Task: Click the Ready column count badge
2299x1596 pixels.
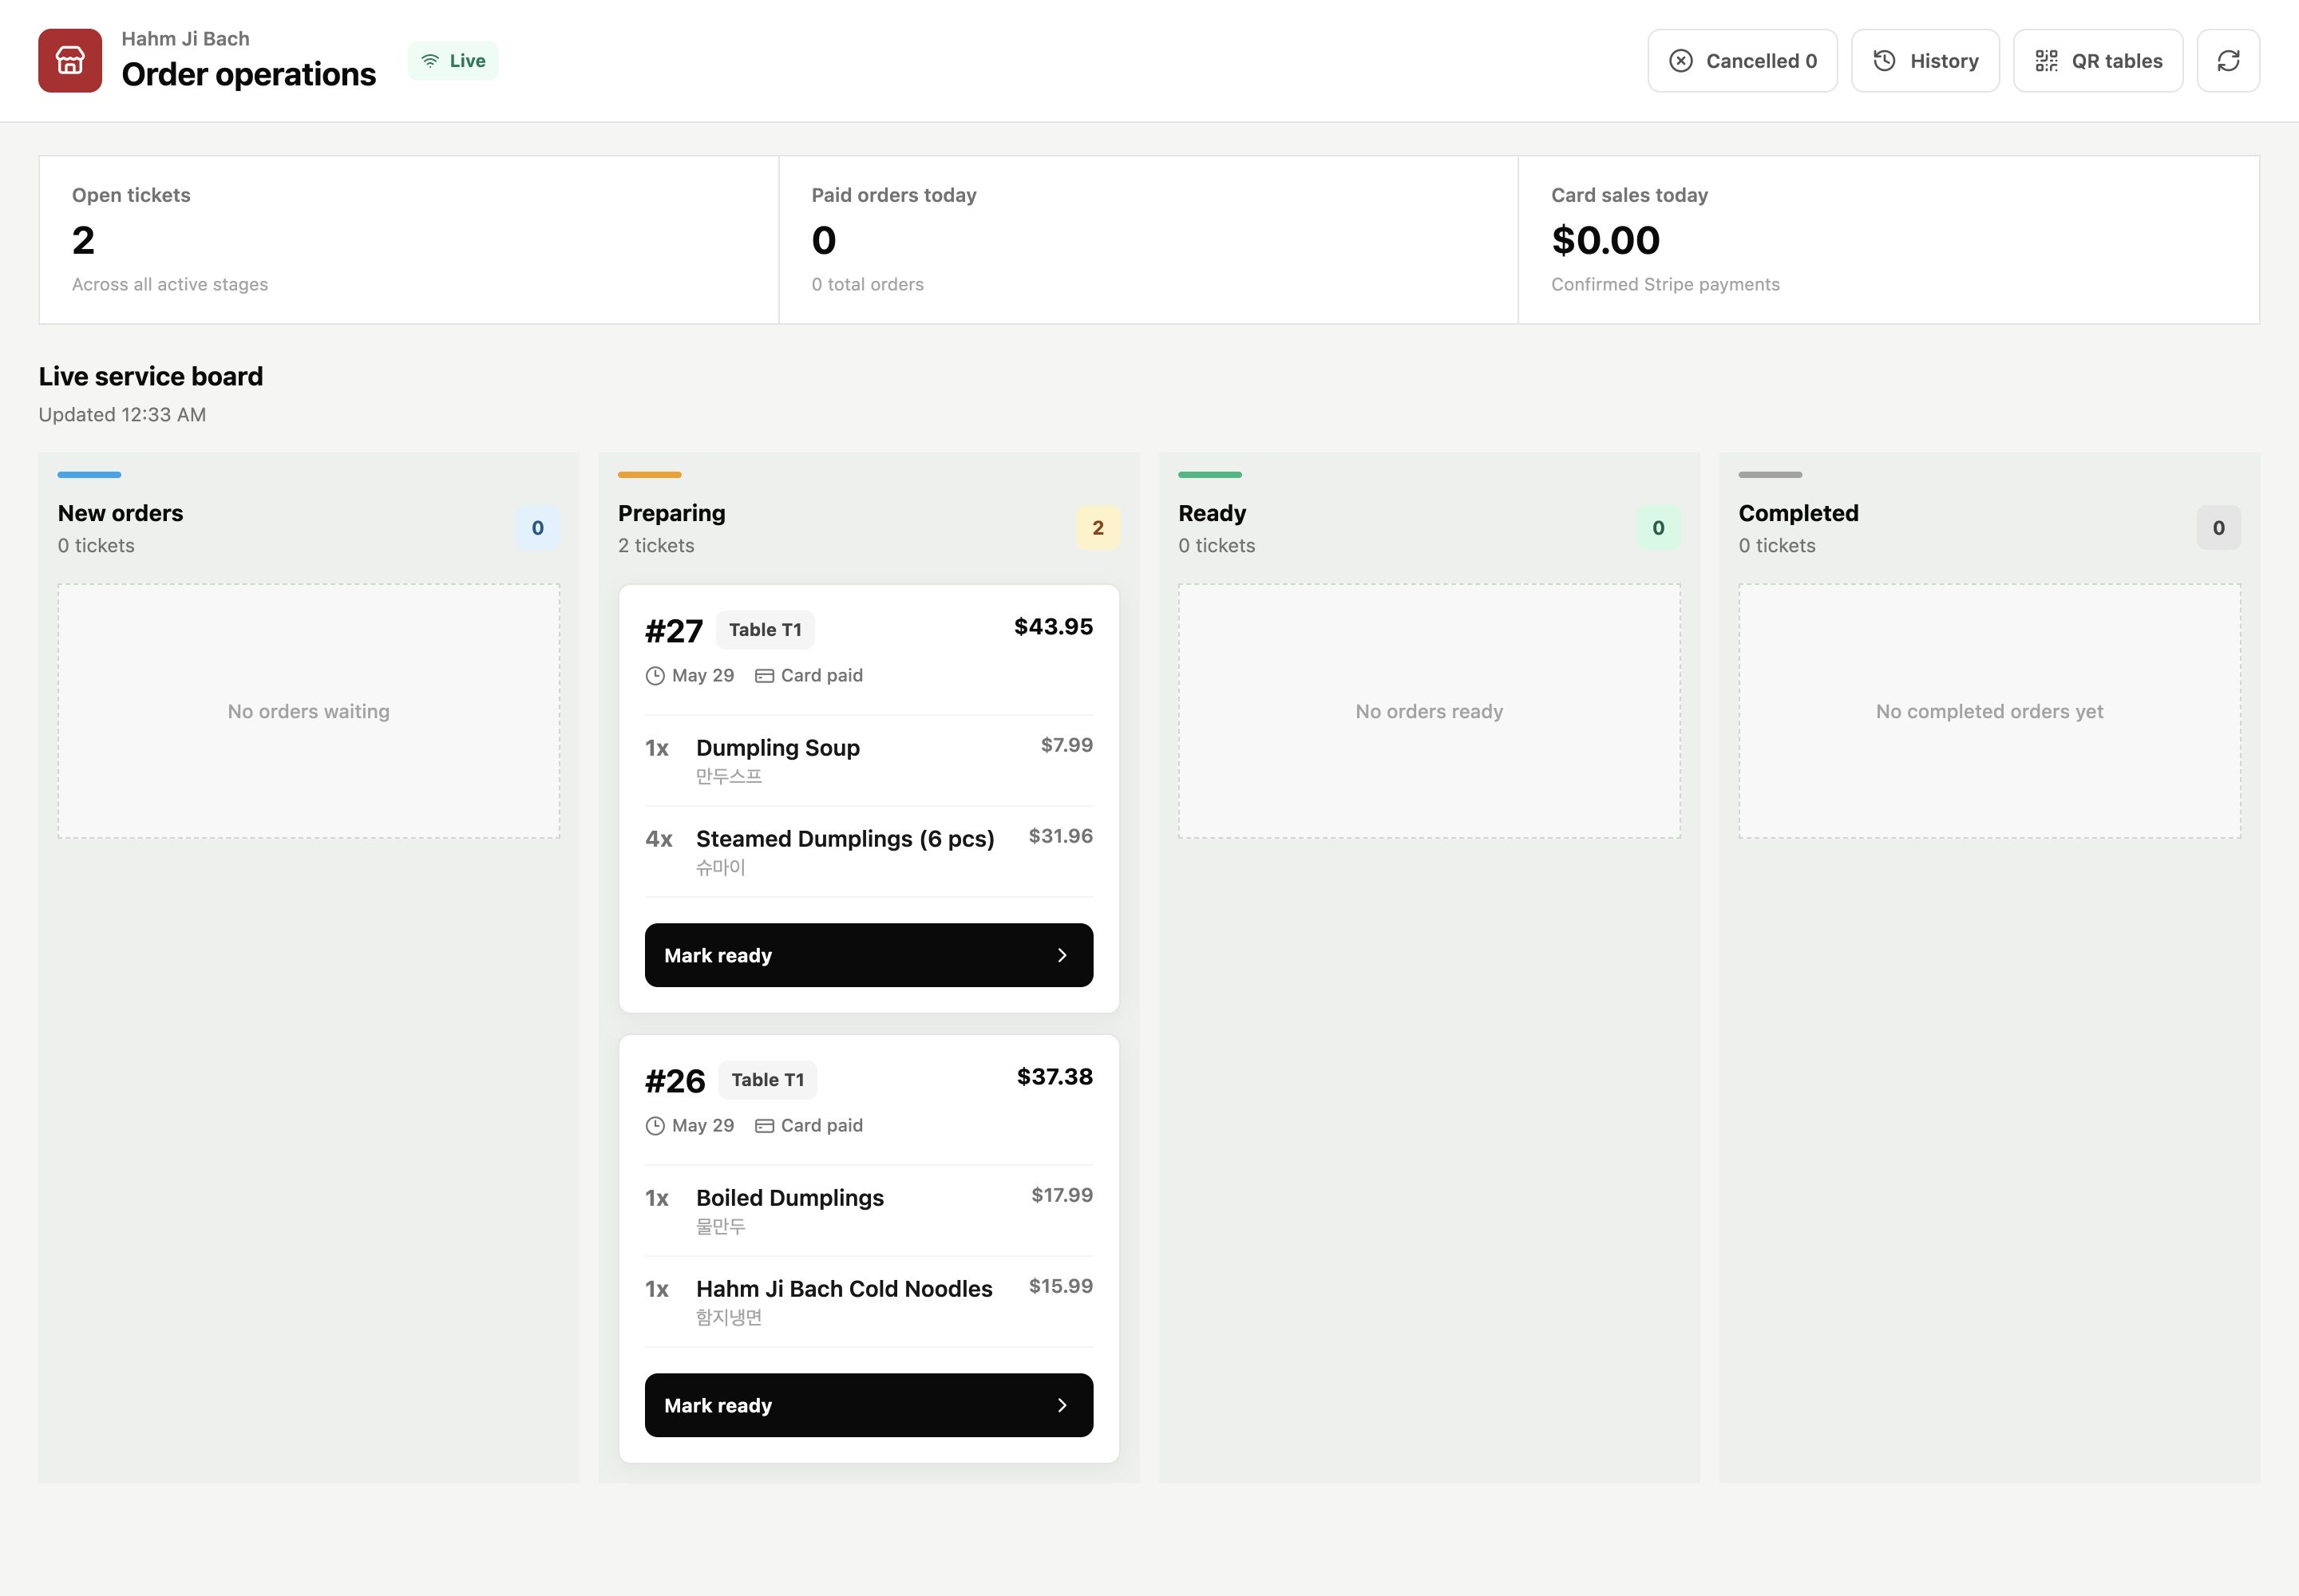Action: 1659,528
